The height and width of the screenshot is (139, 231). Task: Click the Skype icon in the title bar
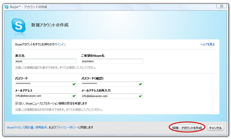coord(6,7)
